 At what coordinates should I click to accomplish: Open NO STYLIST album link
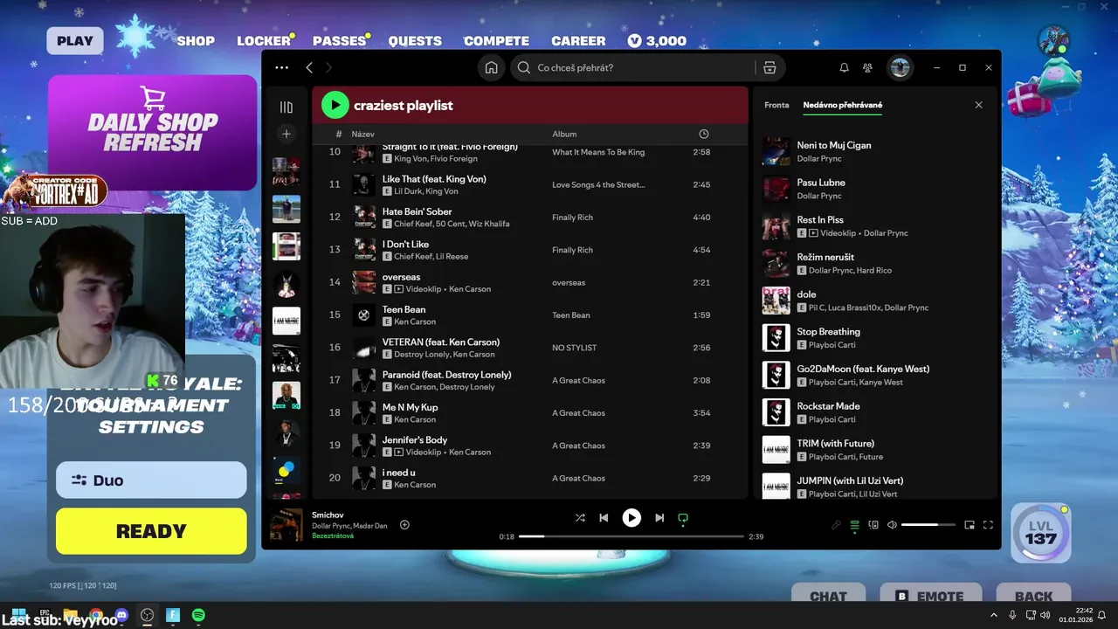click(575, 348)
